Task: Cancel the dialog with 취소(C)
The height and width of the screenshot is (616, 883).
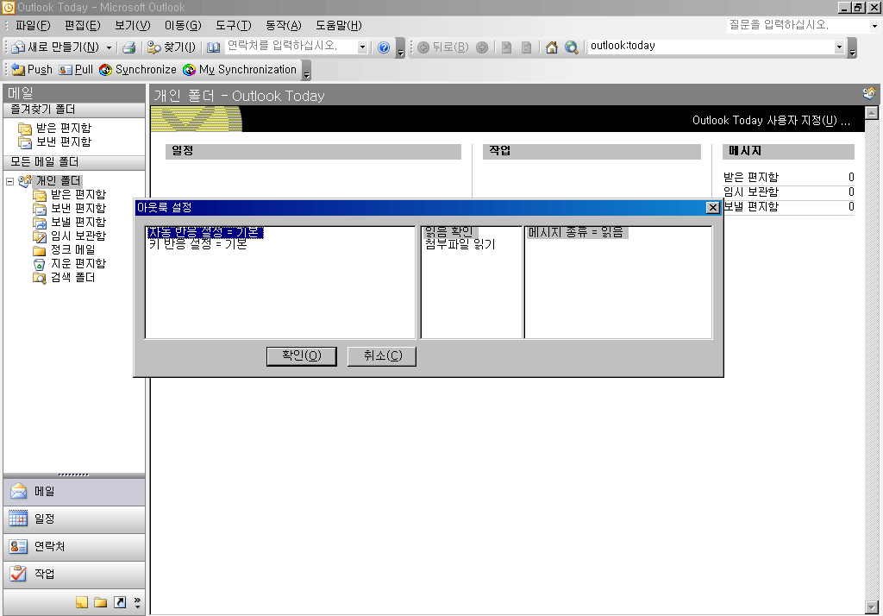Action: click(382, 356)
